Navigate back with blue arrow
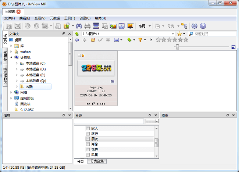 [x=77, y=40]
